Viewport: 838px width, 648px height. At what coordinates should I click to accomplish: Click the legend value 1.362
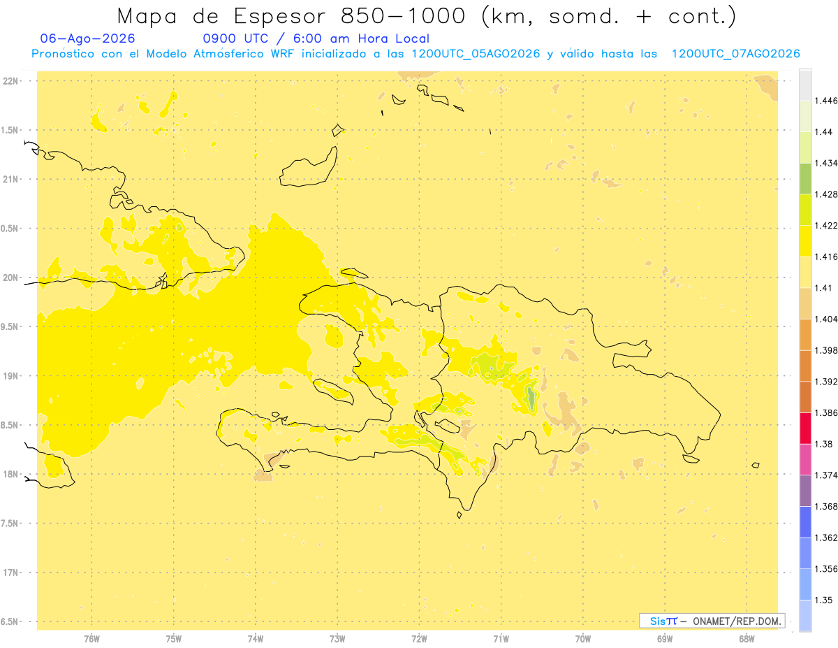tap(826, 538)
